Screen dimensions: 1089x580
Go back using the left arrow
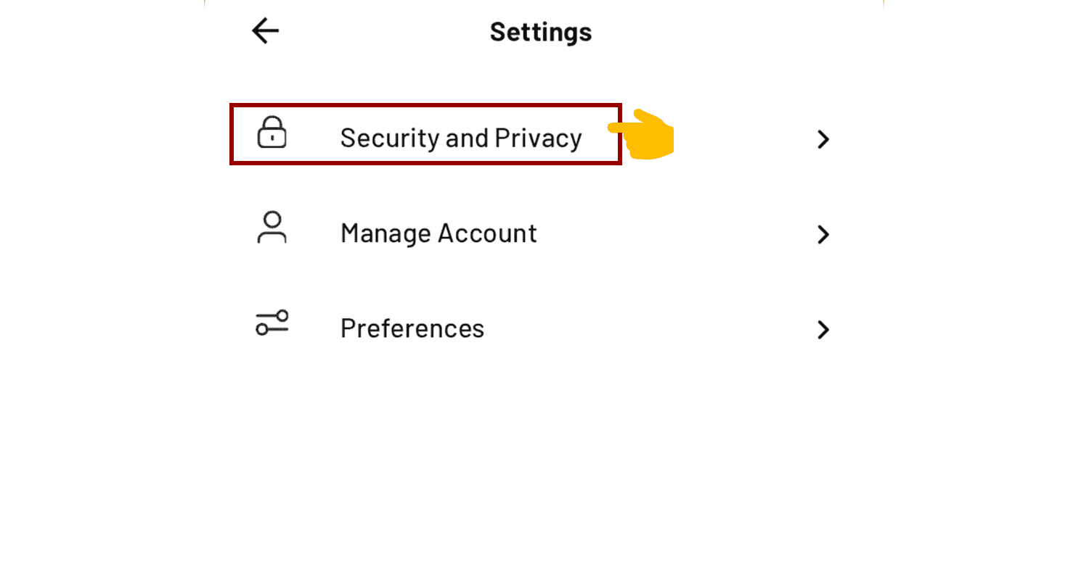[265, 31]
